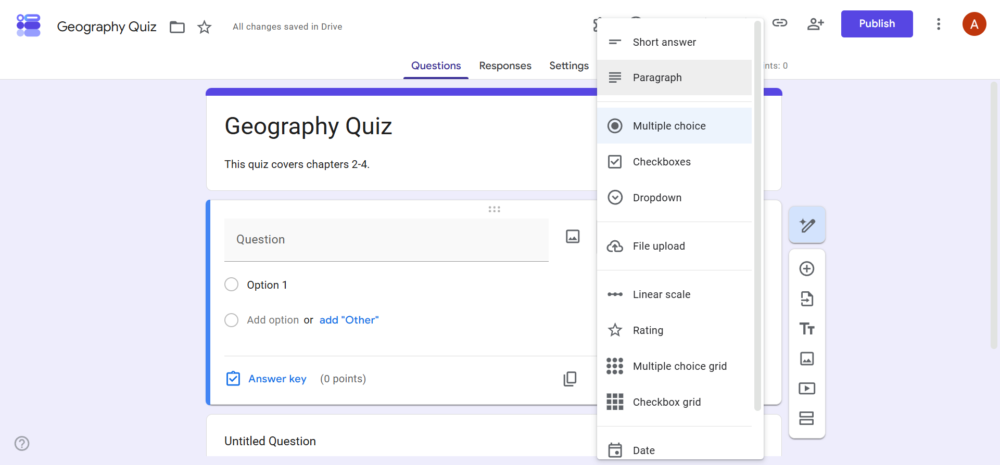Viewport: 1000px width, 465px height.
Task: Choose Dropdown question type
Action: tap(675, 198)
